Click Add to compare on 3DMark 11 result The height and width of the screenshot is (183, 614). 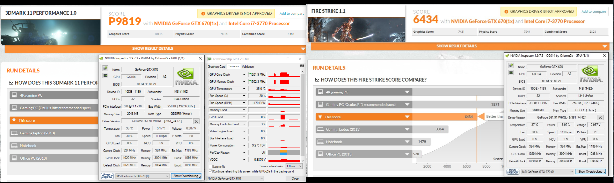pyautogui.click(x=292, y=13)
